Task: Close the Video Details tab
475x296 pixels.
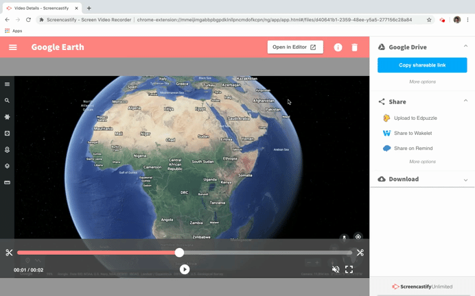Action: 76,8
